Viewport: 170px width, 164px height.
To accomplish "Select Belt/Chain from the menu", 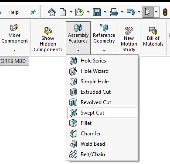I will click(102, 154).
